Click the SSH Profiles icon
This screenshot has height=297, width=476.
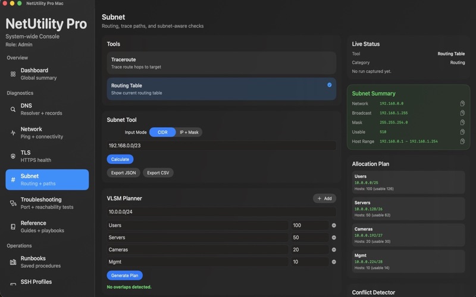(x=13, y=285)
